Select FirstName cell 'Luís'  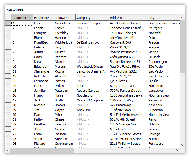click(x=43, y=23)
